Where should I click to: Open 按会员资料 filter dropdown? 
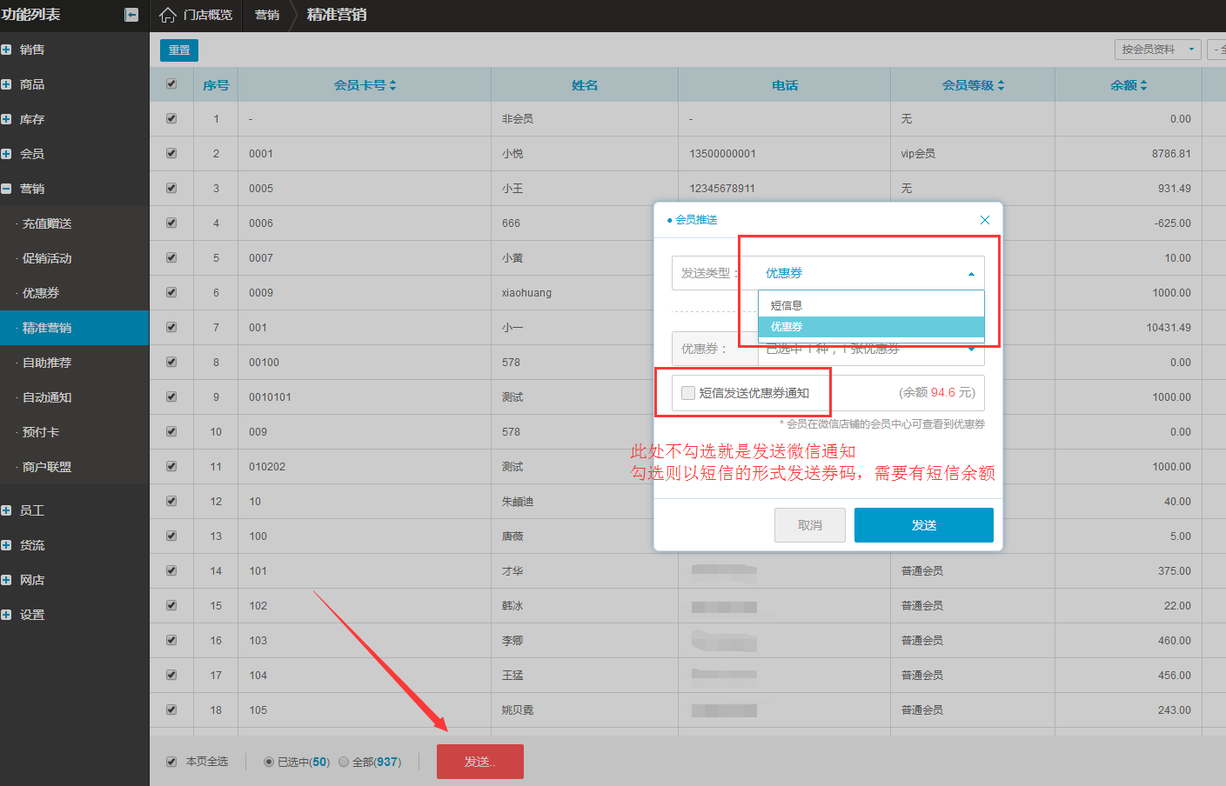1158,50
